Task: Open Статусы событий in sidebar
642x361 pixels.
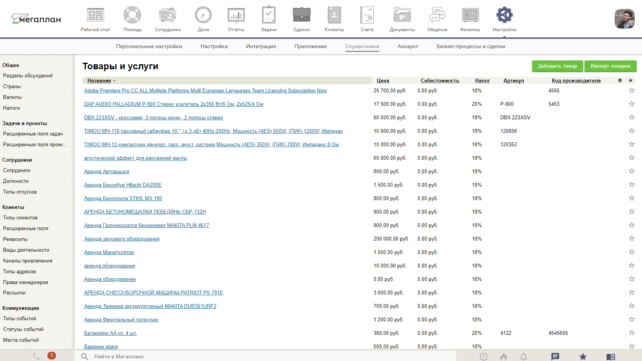Action: (23, 329)
